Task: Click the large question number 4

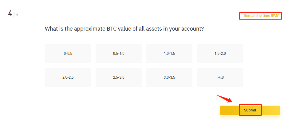Action: [10, 13]
